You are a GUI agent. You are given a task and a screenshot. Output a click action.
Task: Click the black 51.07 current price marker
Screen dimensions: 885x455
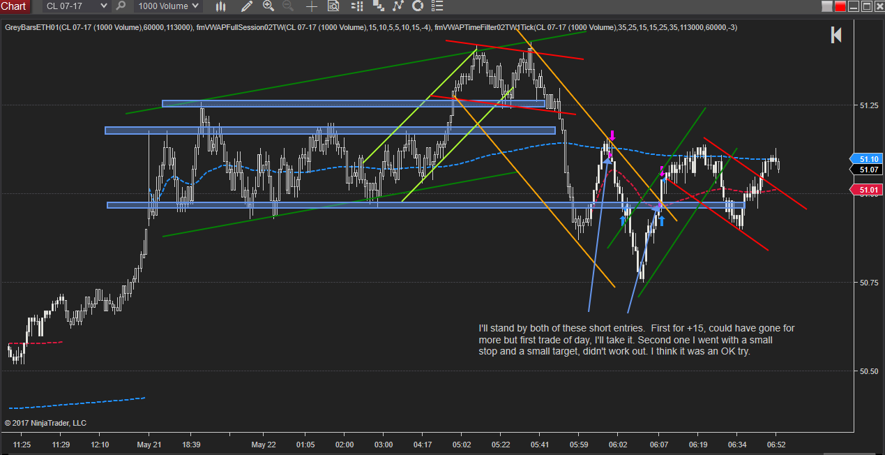tap(867, 170)
